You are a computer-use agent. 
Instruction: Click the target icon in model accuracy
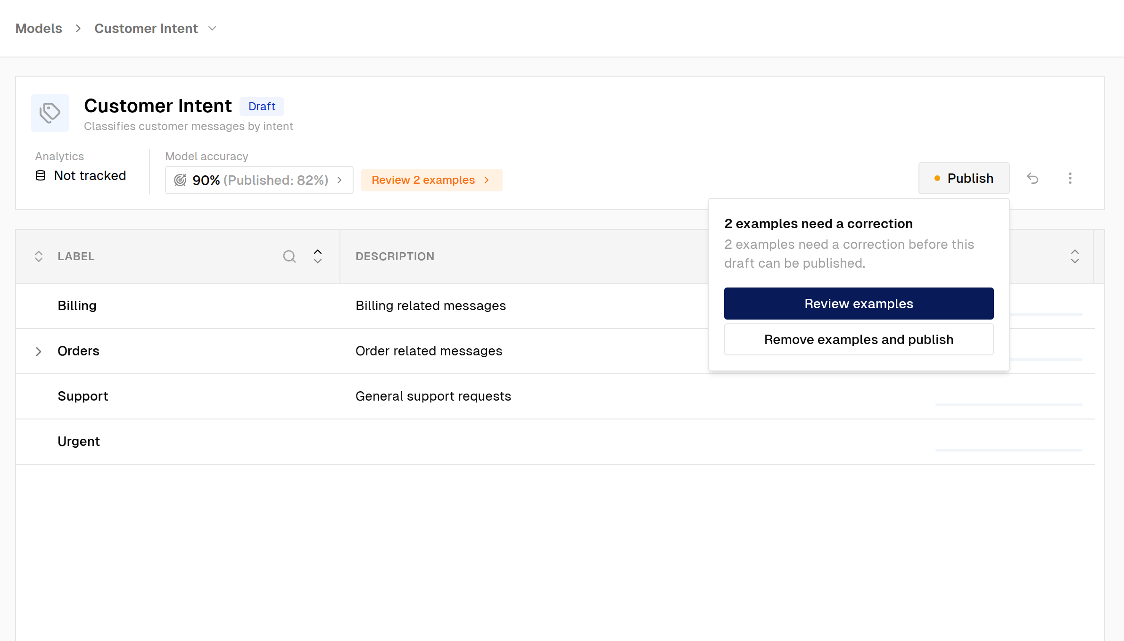tap(180, 180)
